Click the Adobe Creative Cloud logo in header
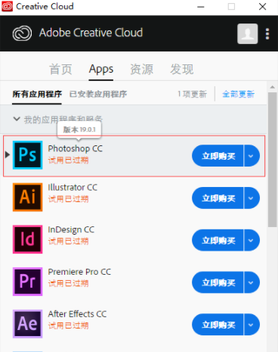 (22, 33)
